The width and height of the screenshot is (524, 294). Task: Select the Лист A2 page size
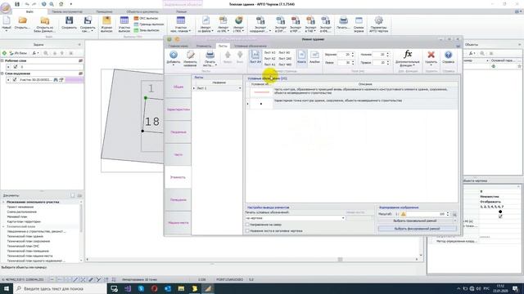(269, 59)
